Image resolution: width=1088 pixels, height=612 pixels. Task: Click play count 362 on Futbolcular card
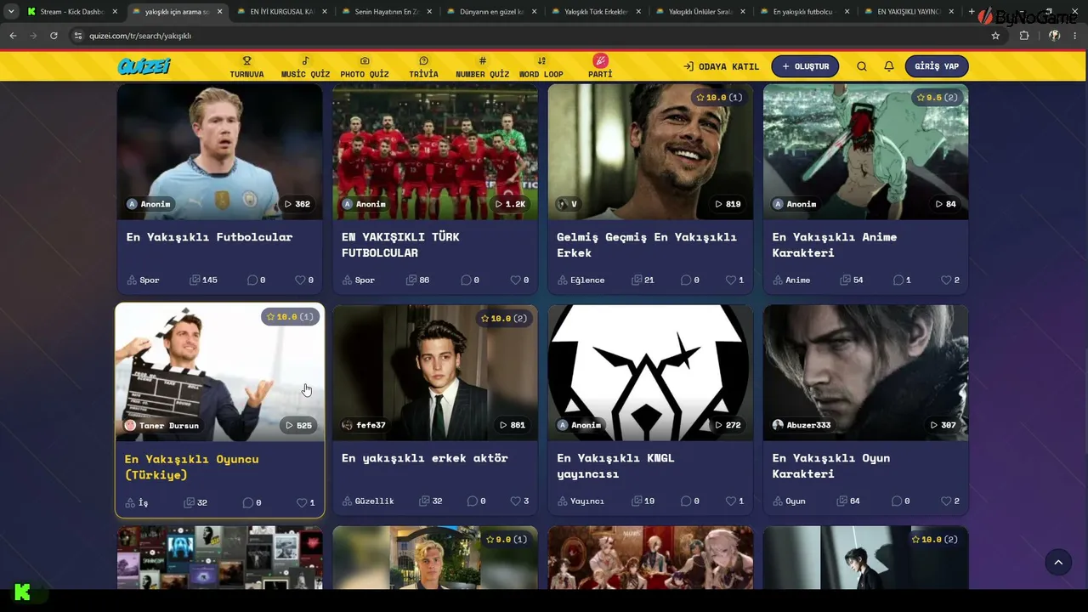(x=297, y=204)
